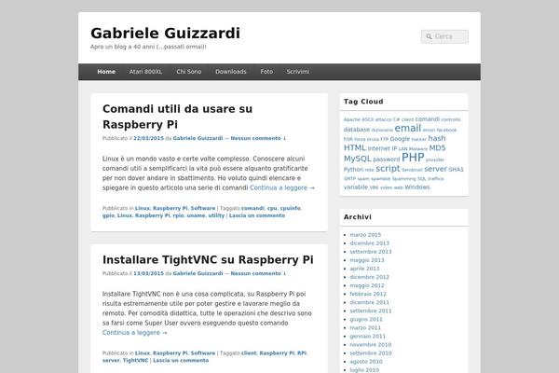The image size is (559, 373).
Task: Open the aprile 2013 archive
Action: [x=364, y=269]
